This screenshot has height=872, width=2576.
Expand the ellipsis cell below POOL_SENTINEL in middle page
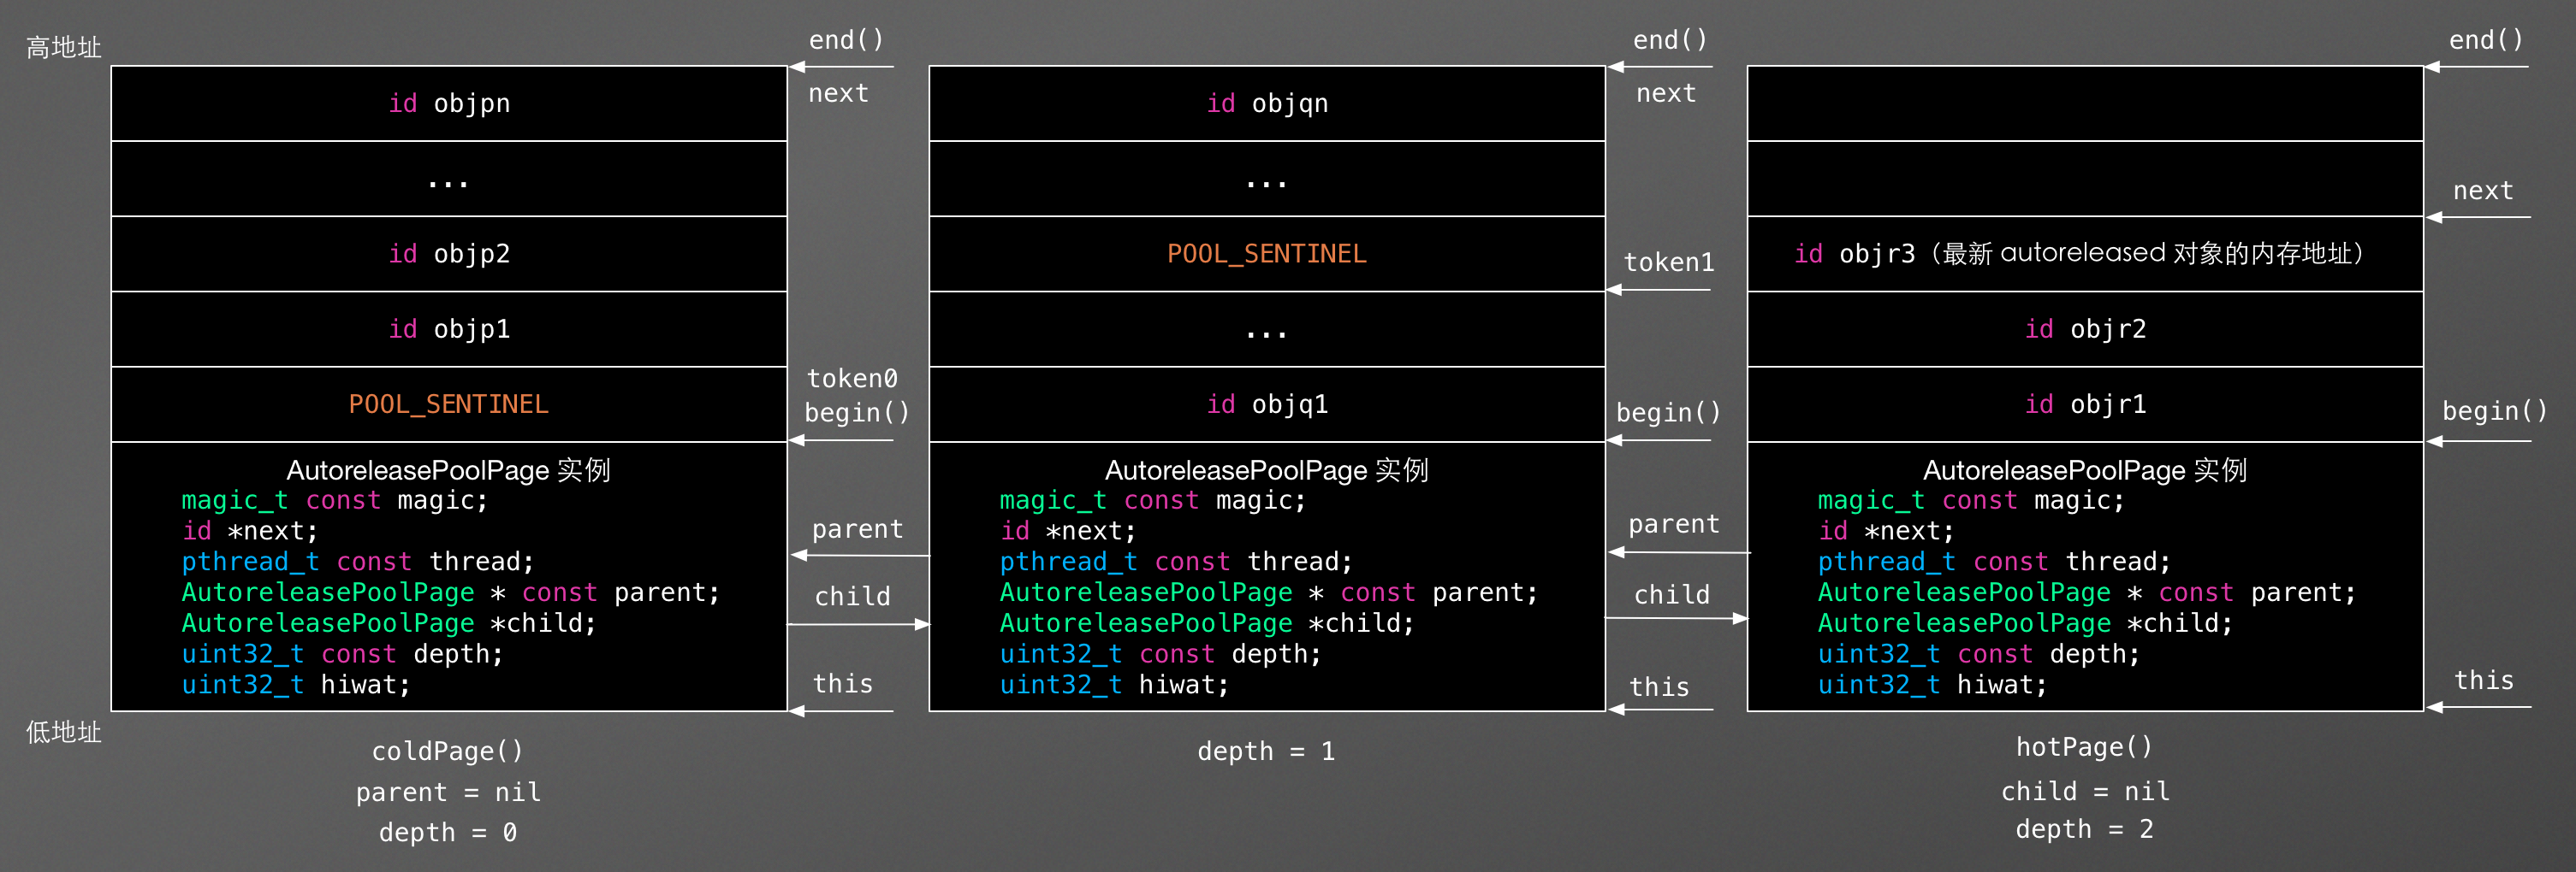(x=1266, y=330)
